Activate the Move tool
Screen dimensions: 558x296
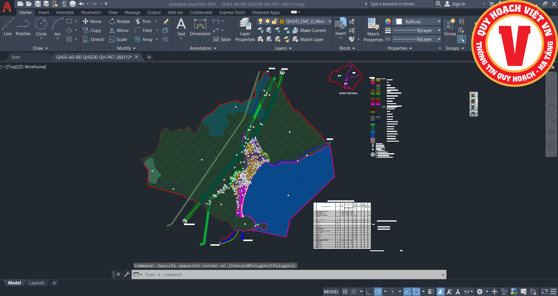[x=92, y=22]
